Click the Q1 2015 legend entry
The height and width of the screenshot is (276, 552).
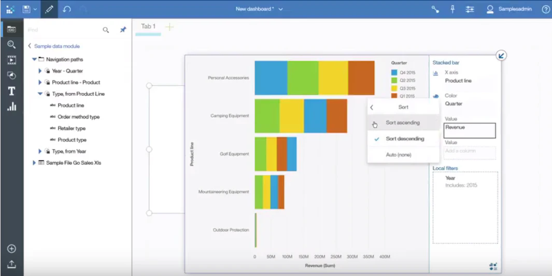coord(403,96)
